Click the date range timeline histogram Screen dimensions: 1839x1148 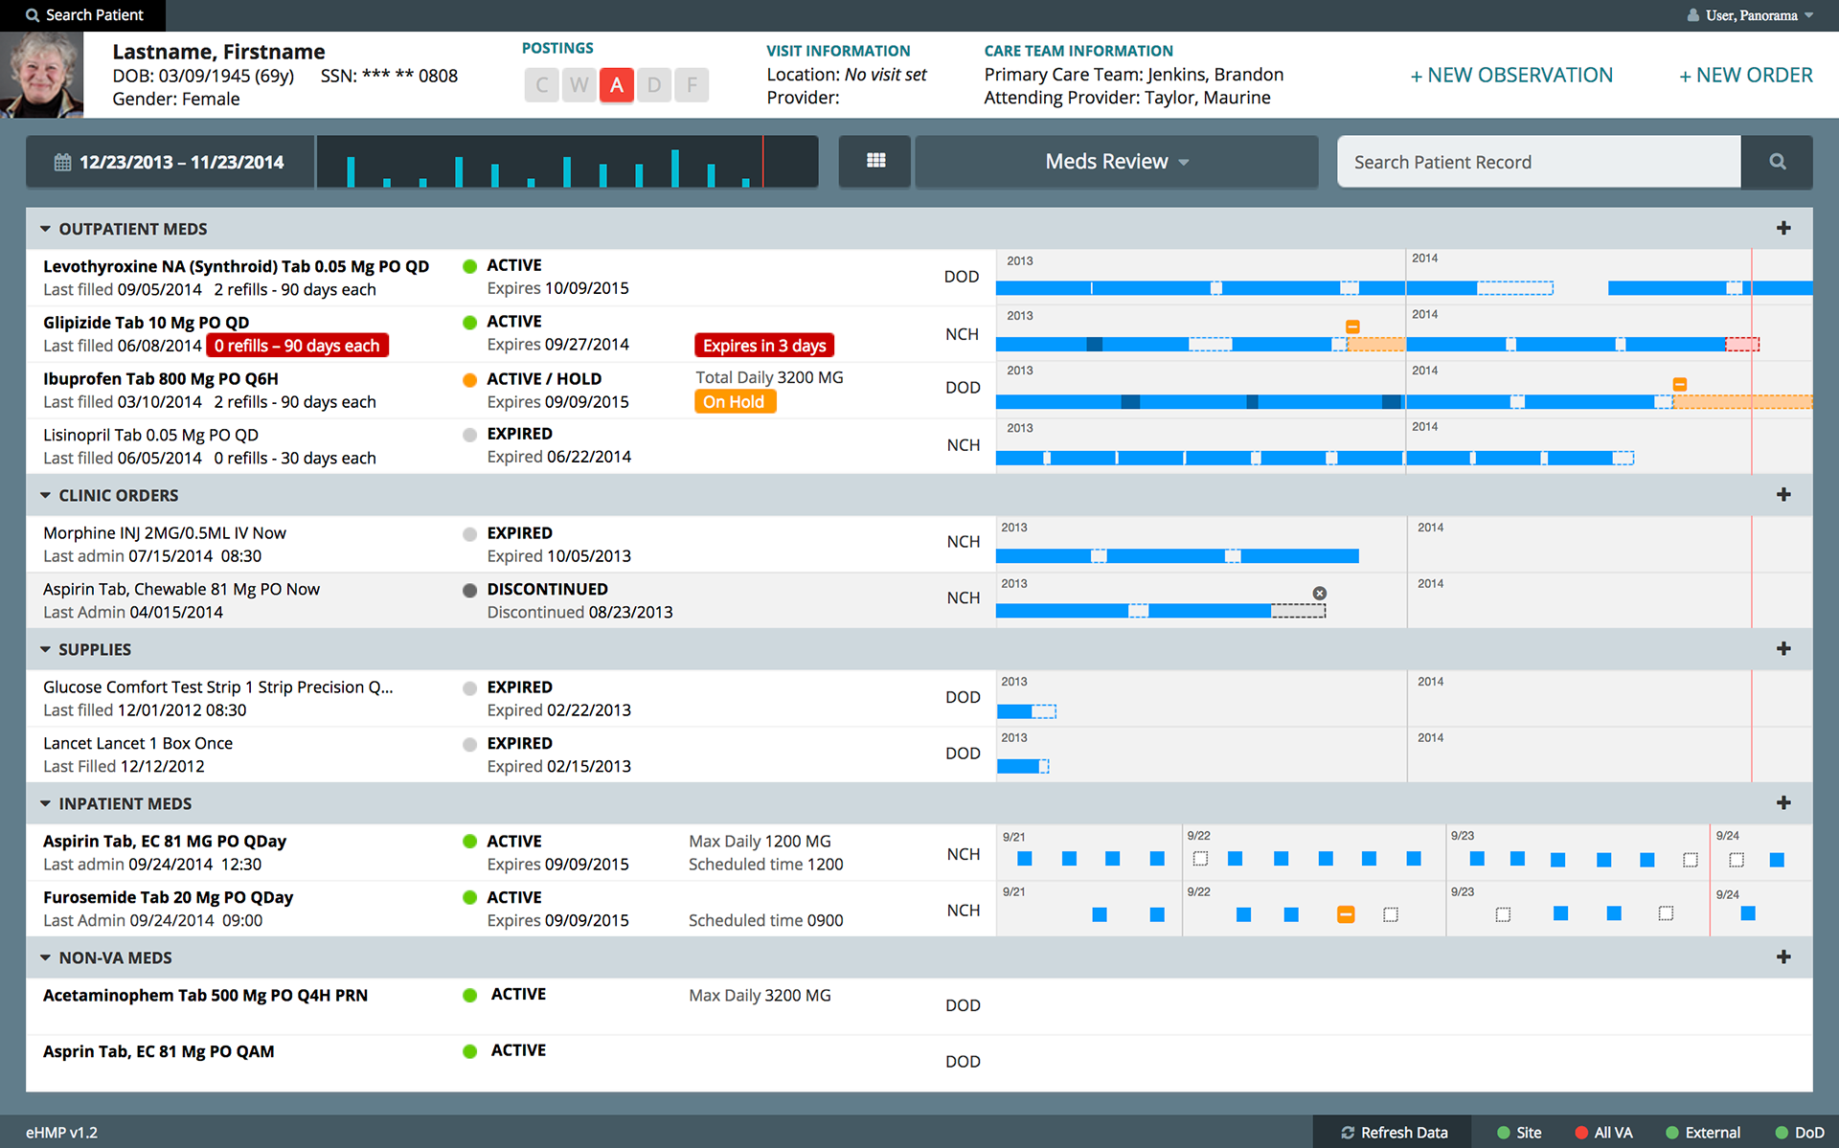click(x=566, y=162)
